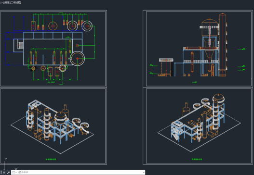Select the bottom-right isometric plant view
The width and height of the screenshot is (254, 175).
199,123
